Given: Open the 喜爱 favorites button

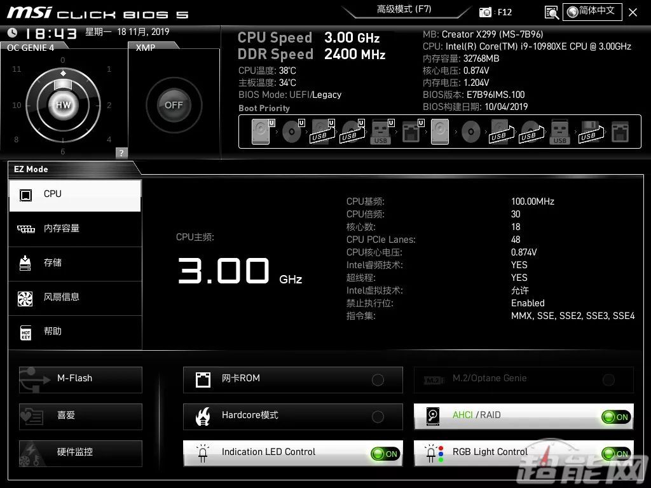Looking at the screenshot, I should click(x=81, y=416).
